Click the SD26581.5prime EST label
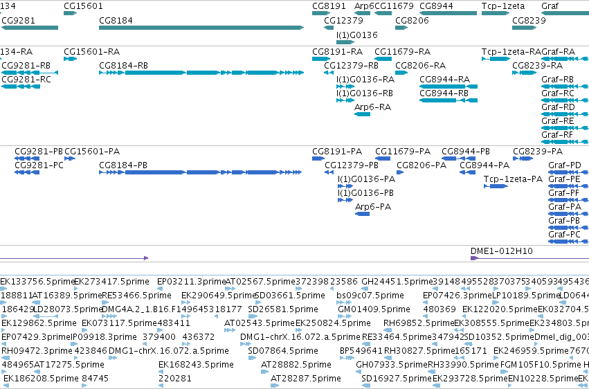This screenshot has width=589, height=389. coord(283,310)
